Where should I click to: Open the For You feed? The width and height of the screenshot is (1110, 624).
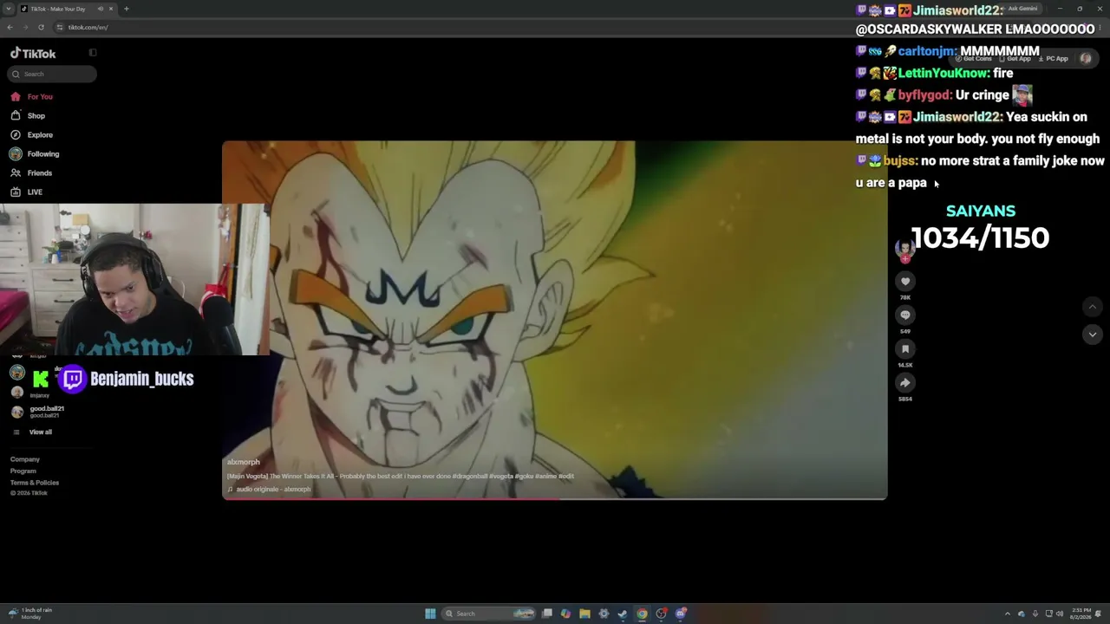pyautogui.click(x=32, y=96)
